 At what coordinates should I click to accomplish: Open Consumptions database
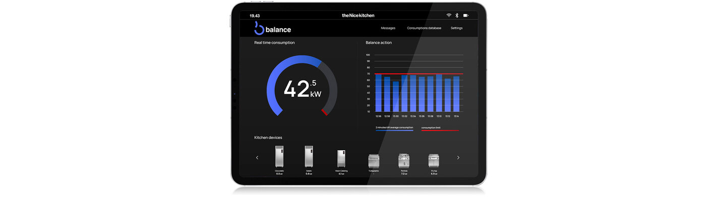tap(424, 28)
